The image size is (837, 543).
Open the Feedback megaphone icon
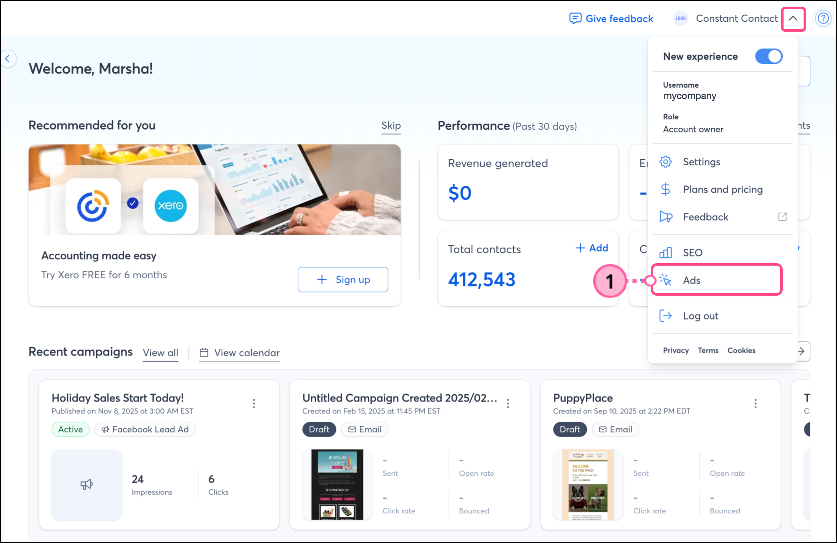tap(665, 217)
